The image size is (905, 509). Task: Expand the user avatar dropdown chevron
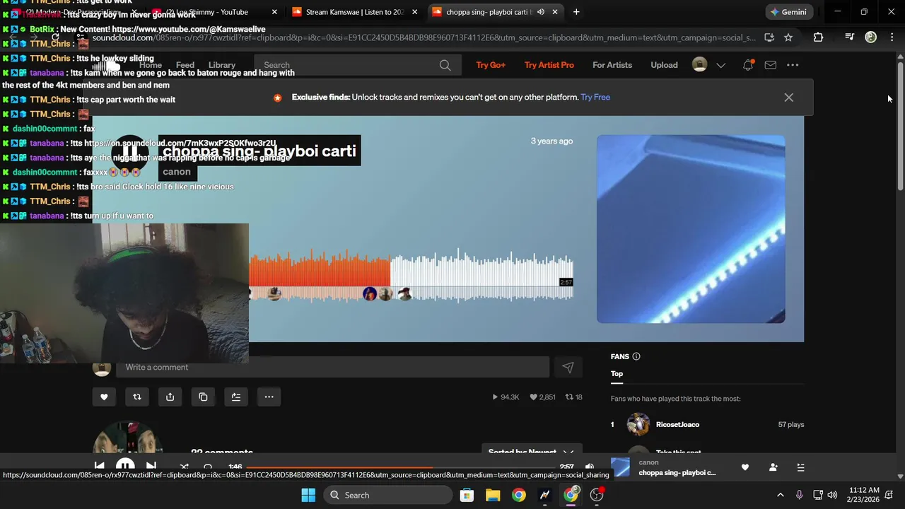pyautogui.click(x=720, y=65)
